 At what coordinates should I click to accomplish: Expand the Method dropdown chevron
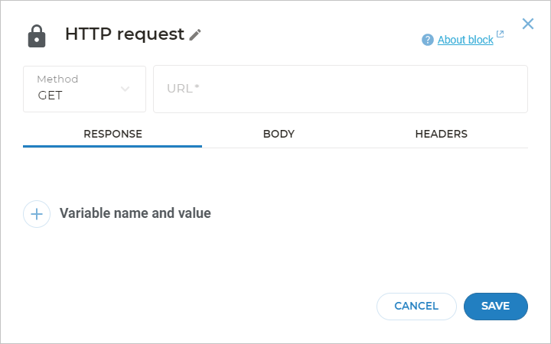pyautogui.click(x=126, y=89)
